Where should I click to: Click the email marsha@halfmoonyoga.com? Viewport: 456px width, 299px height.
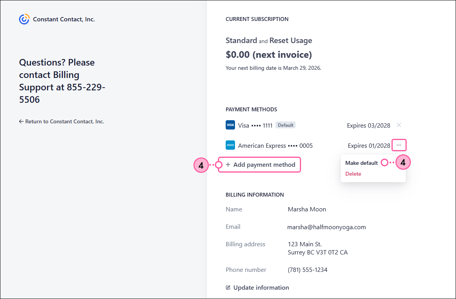[x=326, y=227]
